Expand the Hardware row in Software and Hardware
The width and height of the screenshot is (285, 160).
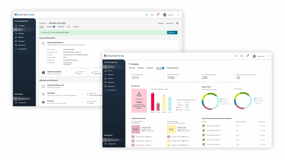[x=71, y=94]
